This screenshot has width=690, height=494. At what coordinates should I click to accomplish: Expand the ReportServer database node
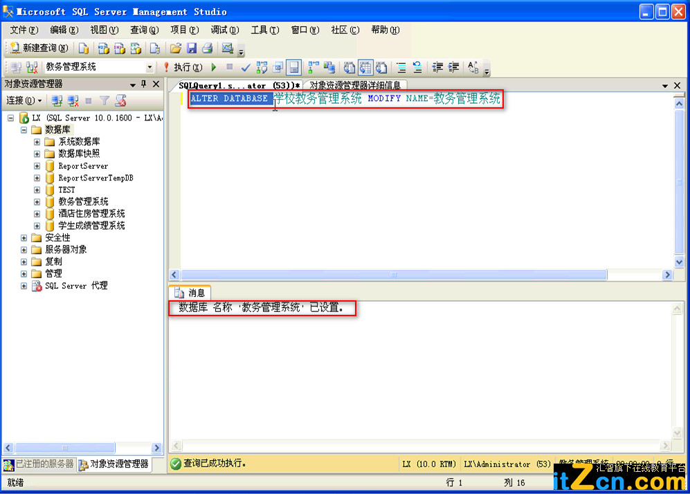click(37, 166)
